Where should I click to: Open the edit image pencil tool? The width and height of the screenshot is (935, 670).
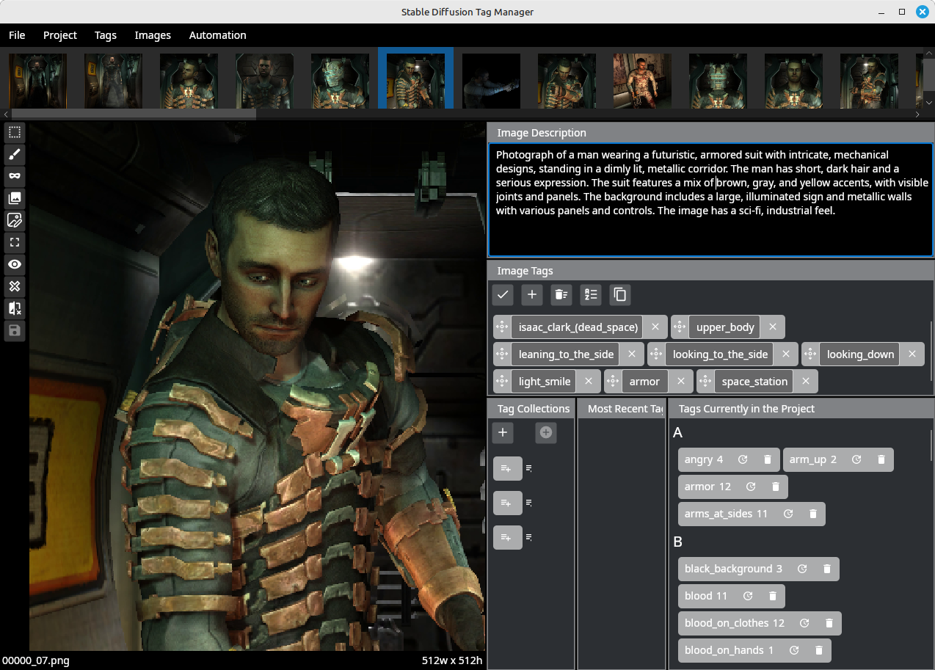point(15,220)
